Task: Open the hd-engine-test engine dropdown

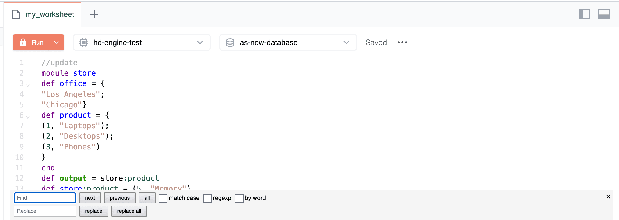Action: tap(200, 42)
